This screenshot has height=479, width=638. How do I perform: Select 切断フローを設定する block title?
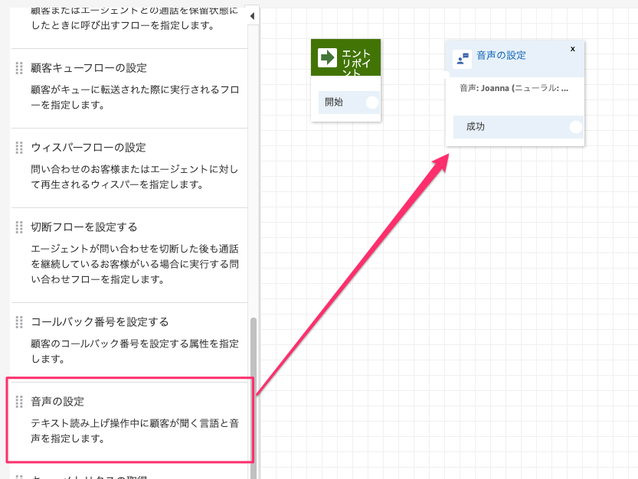84,227
